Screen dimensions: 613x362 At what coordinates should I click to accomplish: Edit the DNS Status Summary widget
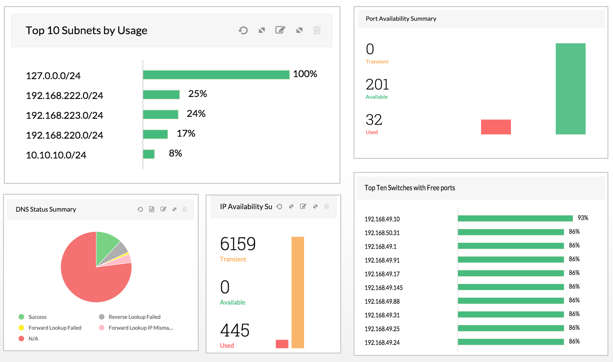tap(163, 209)
